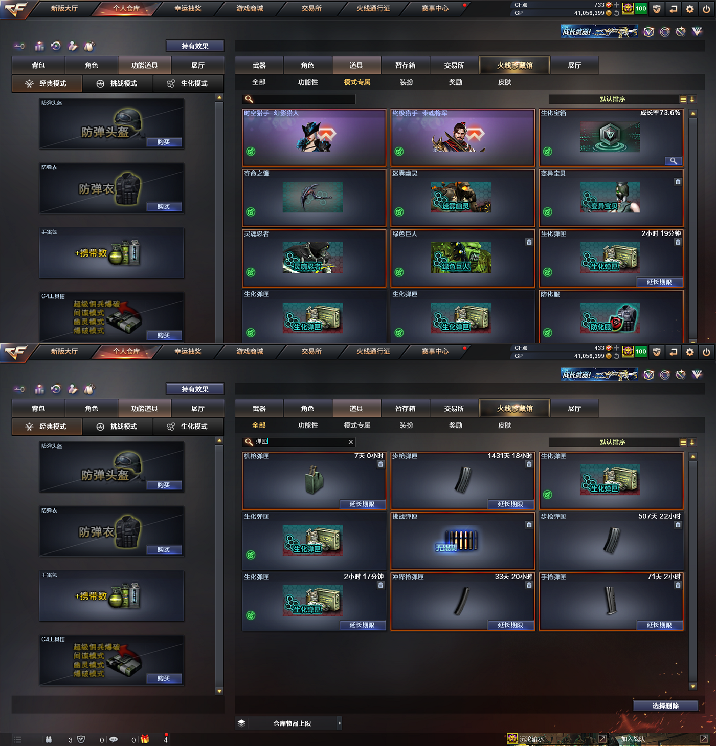Image resolution: width=716 pixels, height=746 pixels.
Task: Open the list menu icon in bottom bar
Action: point(18,739)
